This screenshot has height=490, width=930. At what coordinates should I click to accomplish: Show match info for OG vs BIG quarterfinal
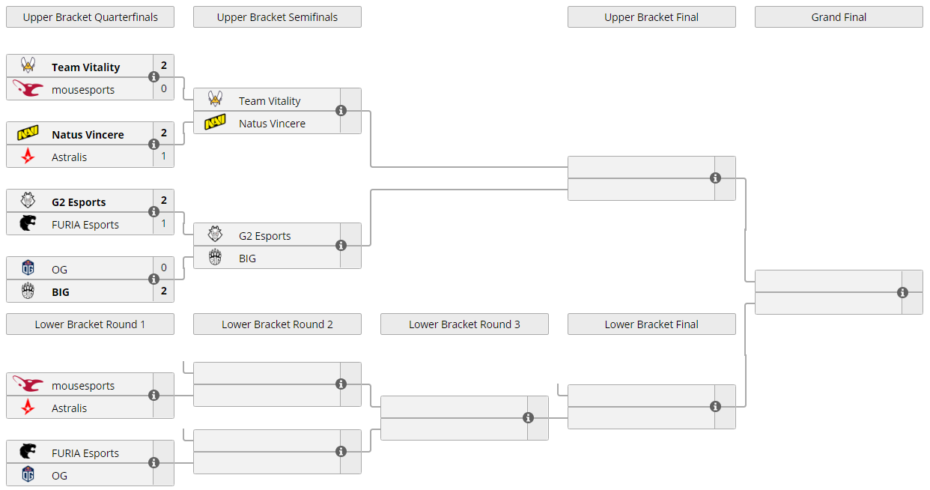154,279
